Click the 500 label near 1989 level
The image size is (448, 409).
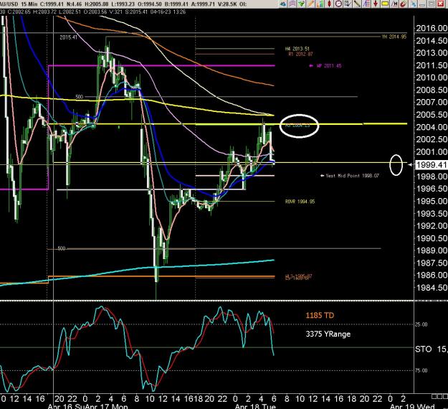(62, 248)
